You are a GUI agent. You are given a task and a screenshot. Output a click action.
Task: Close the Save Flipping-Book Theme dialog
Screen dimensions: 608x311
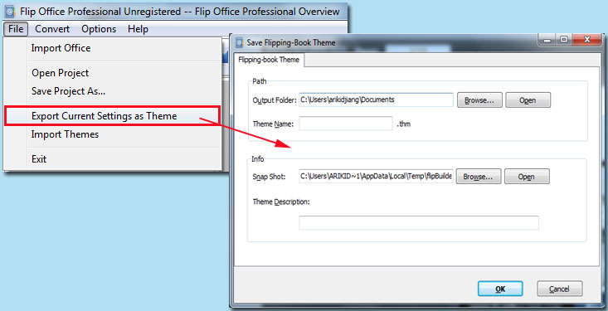tap(586, 40)
